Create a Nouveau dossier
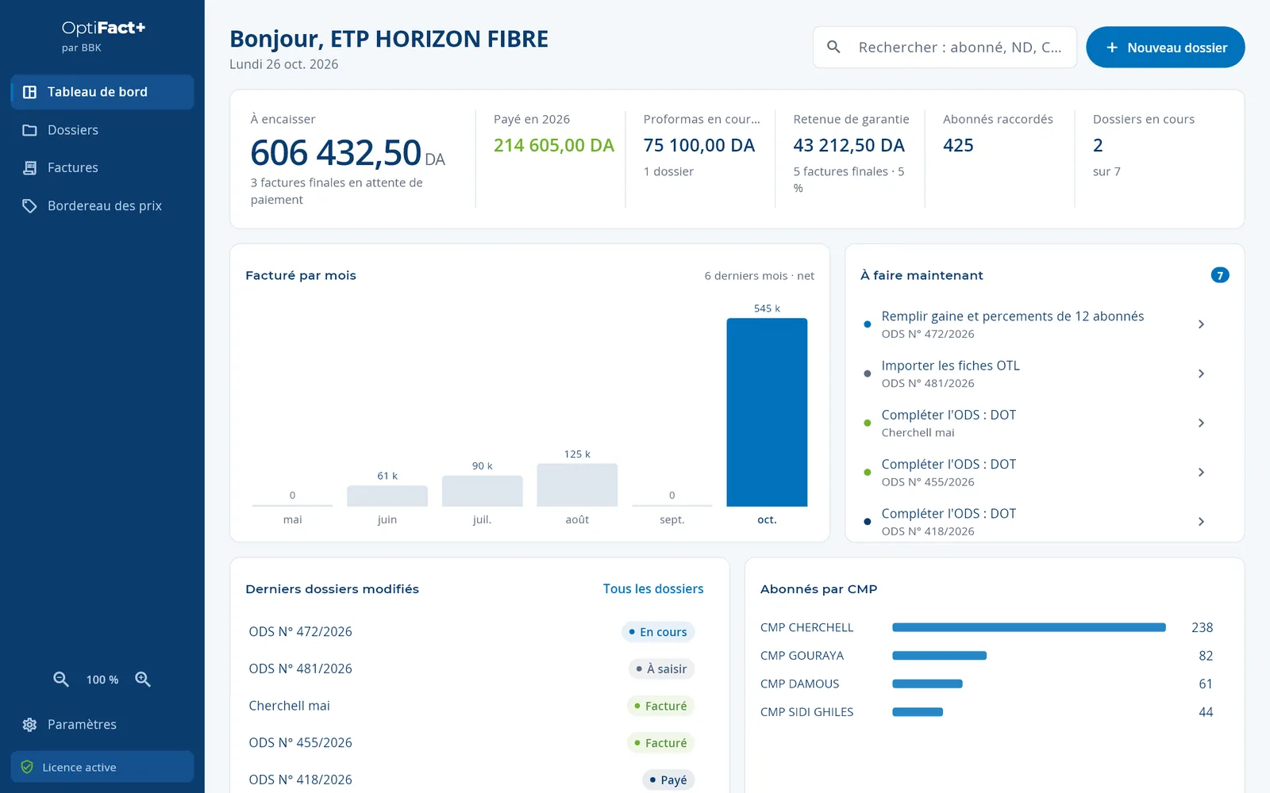 point(1165,48)
